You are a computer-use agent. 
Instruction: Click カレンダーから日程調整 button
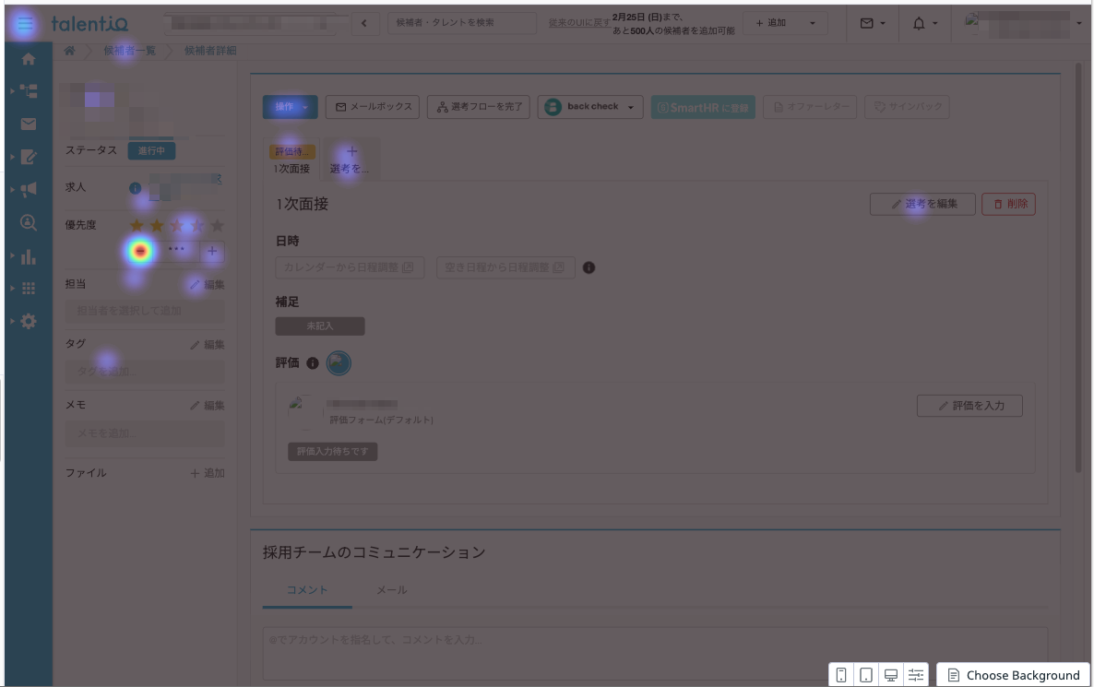(x=350, y=267)
